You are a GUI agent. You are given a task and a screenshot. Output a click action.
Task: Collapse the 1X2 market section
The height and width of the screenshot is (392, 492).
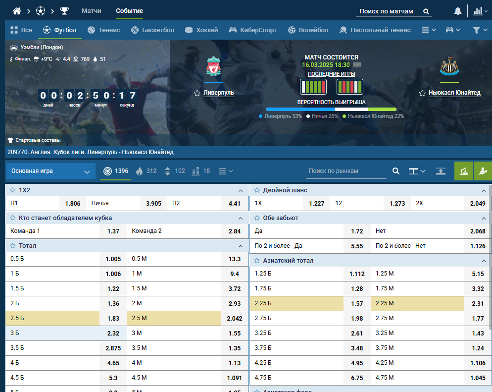coord(241,191)
